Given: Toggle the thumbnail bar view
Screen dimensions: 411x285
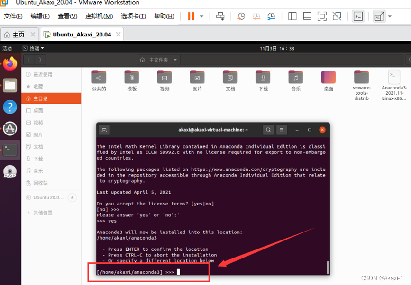Looking at the screenshot, I should [x=307, y=16].
